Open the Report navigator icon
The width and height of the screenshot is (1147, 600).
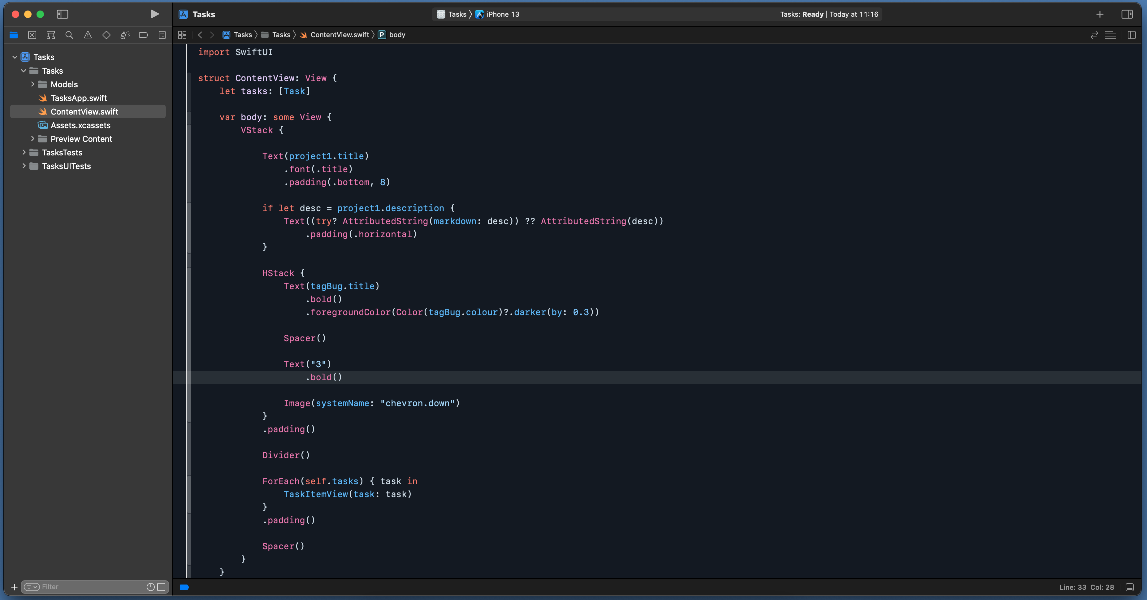[x=162, y=35]
